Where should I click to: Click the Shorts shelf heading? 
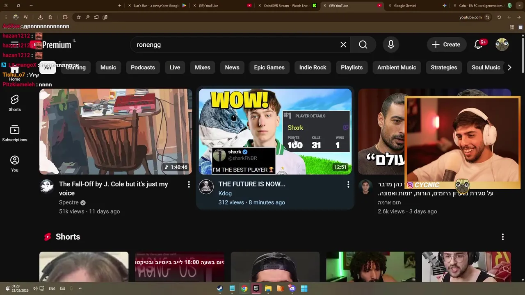[68, 237]
